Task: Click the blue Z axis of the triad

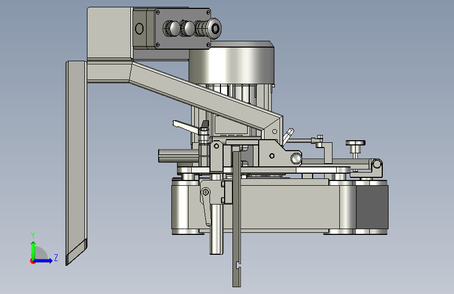Action: [x=43, y=261]
